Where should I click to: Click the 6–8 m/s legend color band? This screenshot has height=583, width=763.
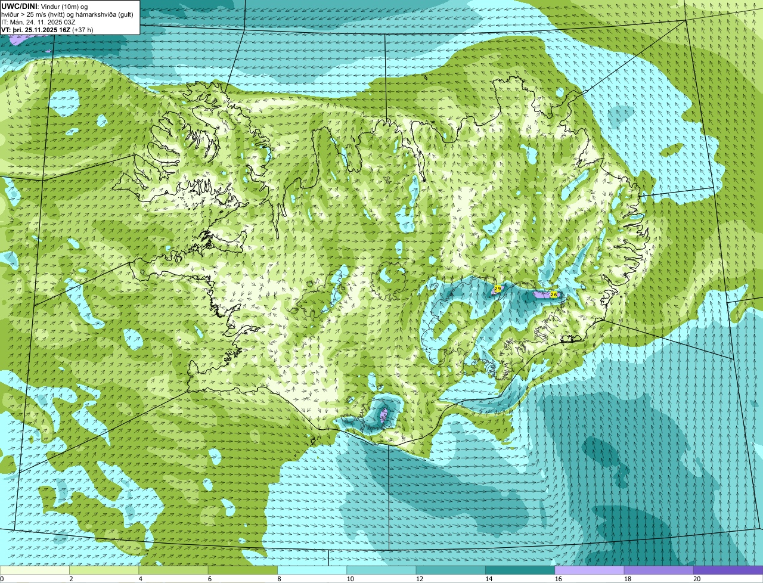[243, 570]
